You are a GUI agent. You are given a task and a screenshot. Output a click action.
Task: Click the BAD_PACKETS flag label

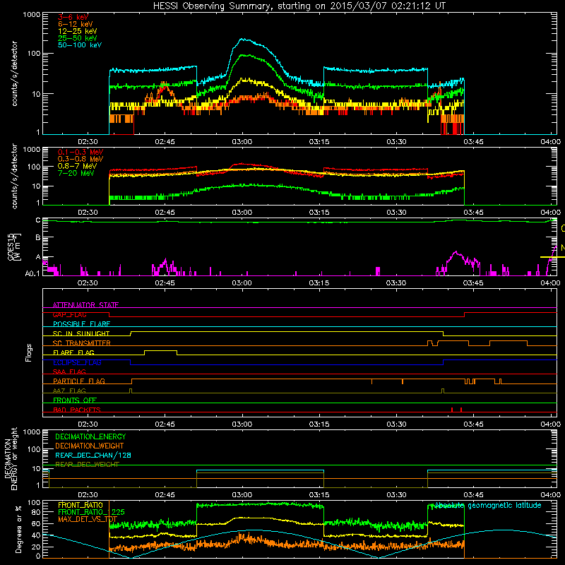(x=77, y=410)
